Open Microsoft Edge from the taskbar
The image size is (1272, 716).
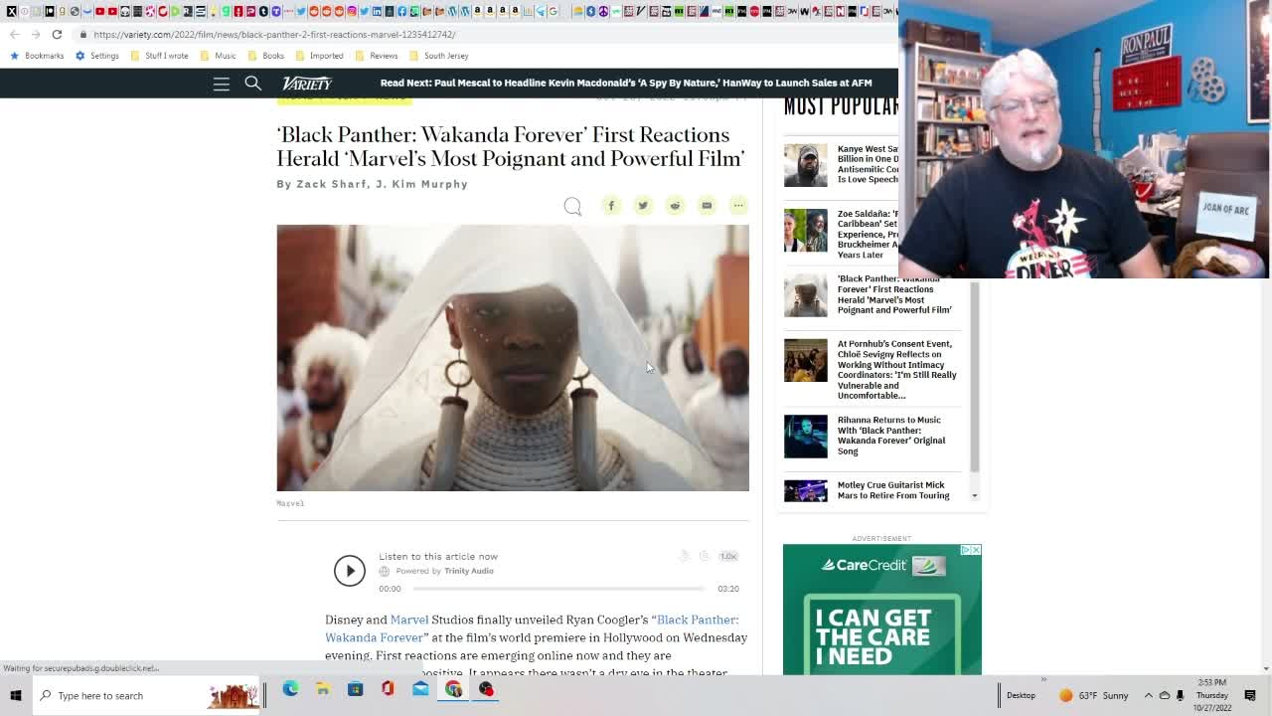point(290,689)
